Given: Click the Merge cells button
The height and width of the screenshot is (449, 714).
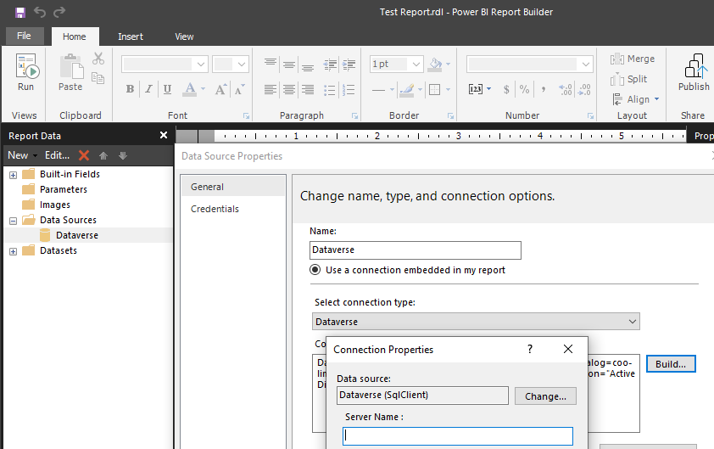Looking at the screenshot, I should click(x=633, y=59).
